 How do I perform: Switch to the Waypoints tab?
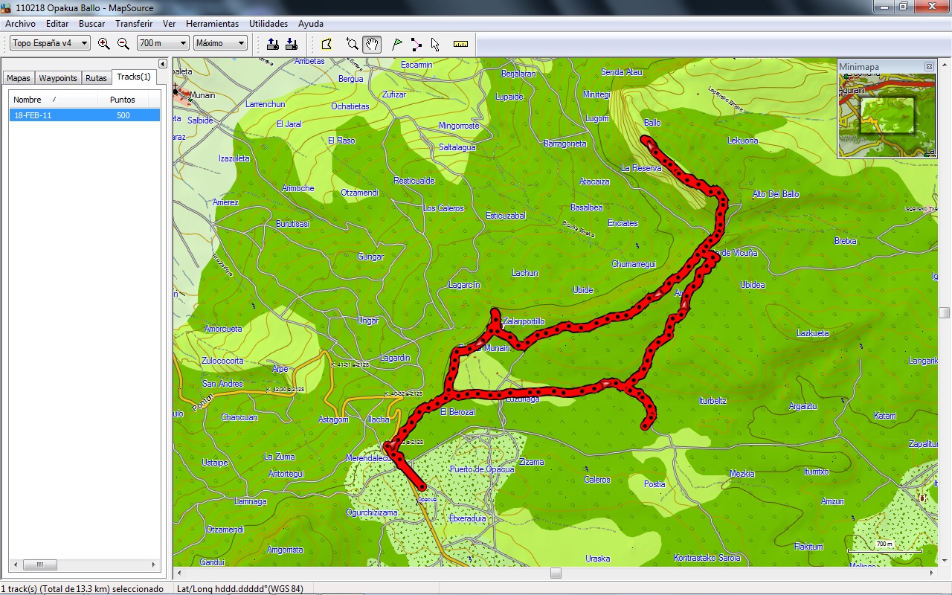tap(58, 78)
